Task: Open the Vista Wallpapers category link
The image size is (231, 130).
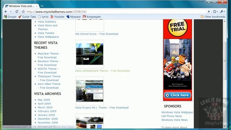Action: pos(48,37)
